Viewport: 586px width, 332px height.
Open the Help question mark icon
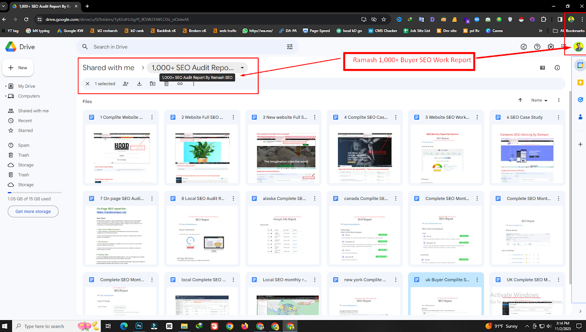tap(537, 47)
